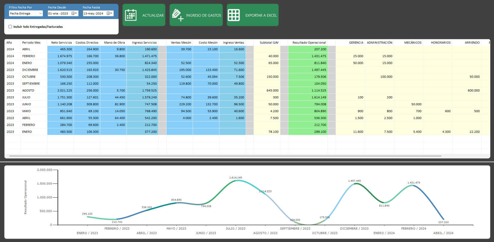Click the Resultado Operacional column header
494x242 pixels.
(309, 43)
